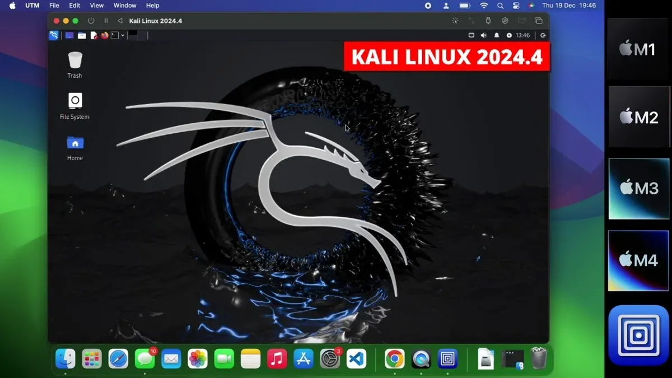The width and height of the screenshot is (672, 378).
Task: Open App Store in the Dock
Action: click(304, 358)
